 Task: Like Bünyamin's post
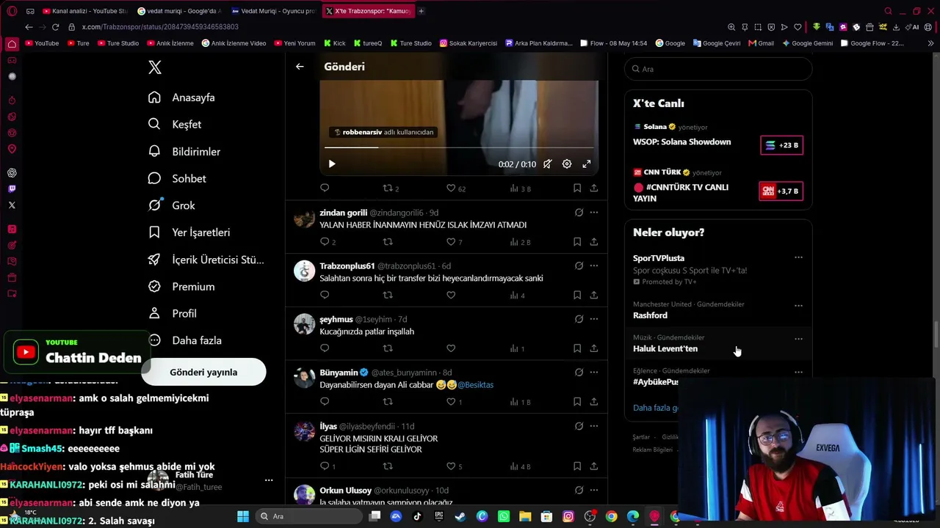click(451, 402)
